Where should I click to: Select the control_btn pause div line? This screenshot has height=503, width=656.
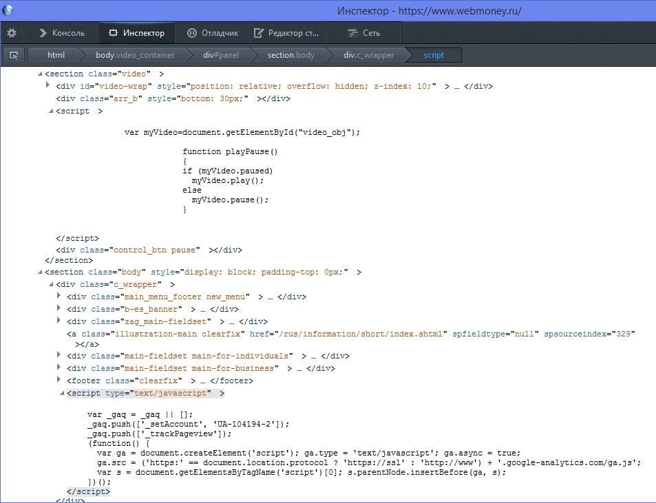point(149,250)
